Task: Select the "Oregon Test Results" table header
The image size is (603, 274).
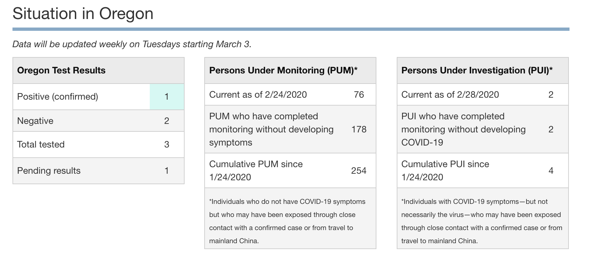Action: pos(61,70)
